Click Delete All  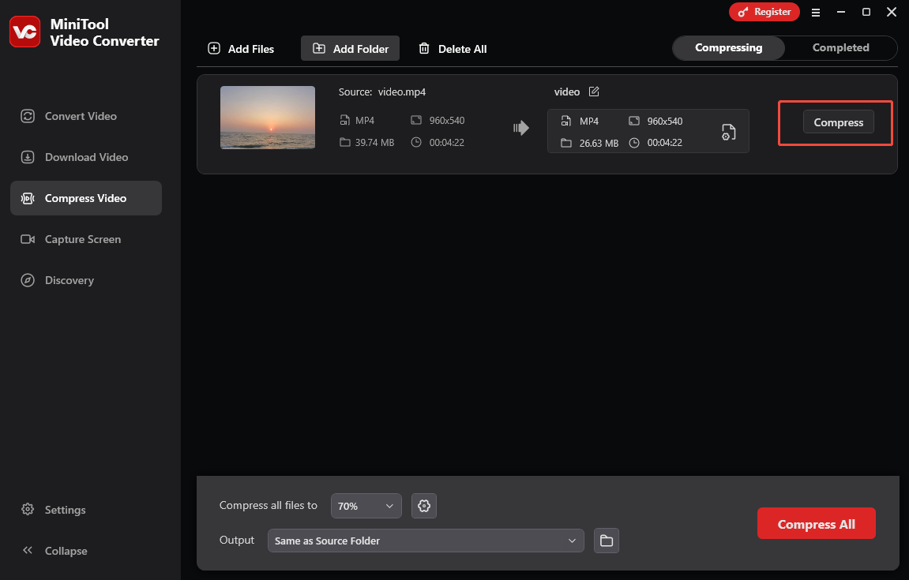pyautogui.click(x=453, y=49)
